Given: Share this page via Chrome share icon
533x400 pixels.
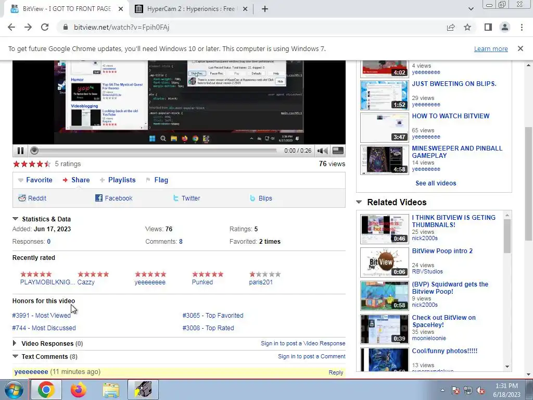Looking at the screenshot, I should (x=451, y=27).
